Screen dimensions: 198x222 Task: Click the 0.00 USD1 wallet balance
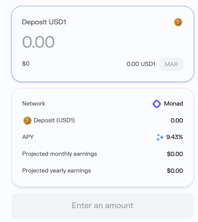(x=141, y=64)
